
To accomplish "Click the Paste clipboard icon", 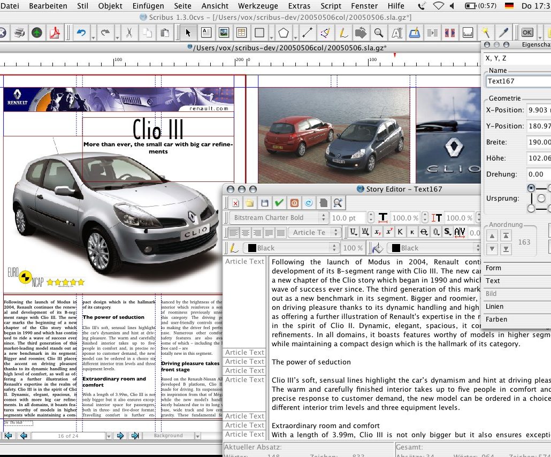I will [x=164, y=33].
